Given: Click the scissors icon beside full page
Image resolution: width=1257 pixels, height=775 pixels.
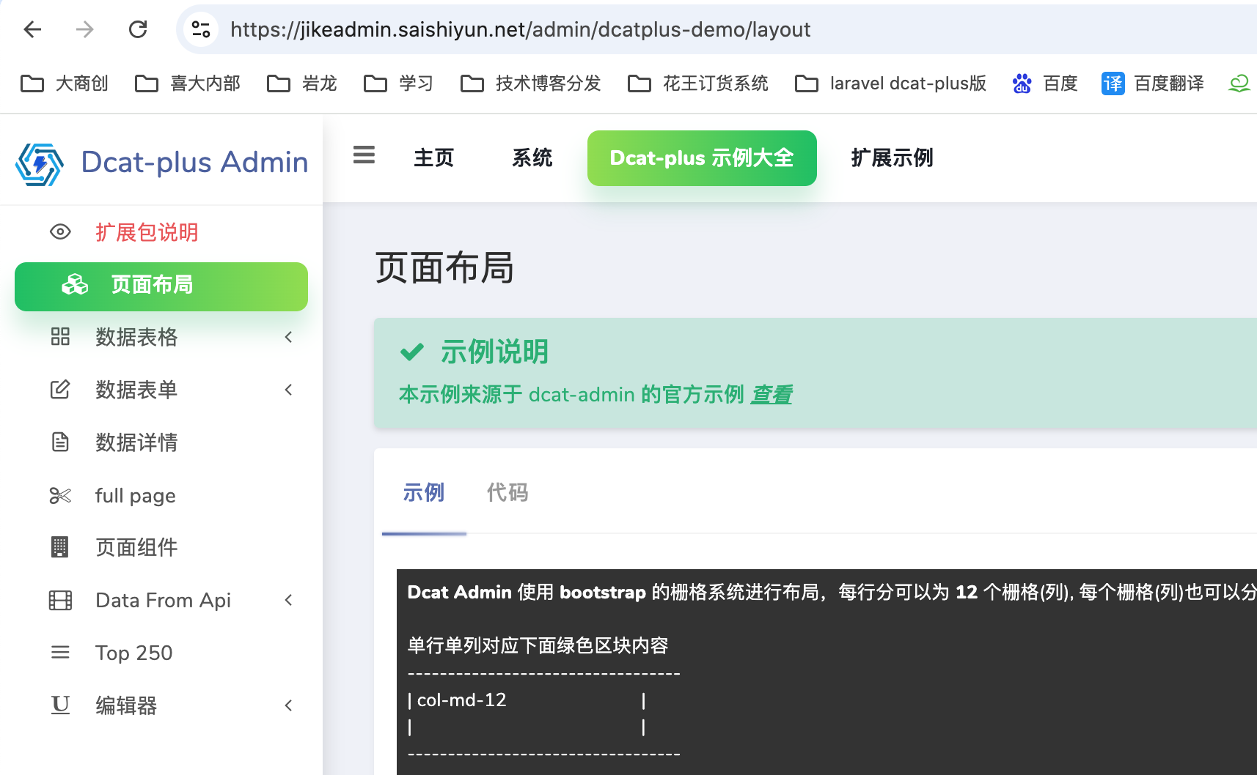Looking at the screenshot, I should click(x=60, y=496).
